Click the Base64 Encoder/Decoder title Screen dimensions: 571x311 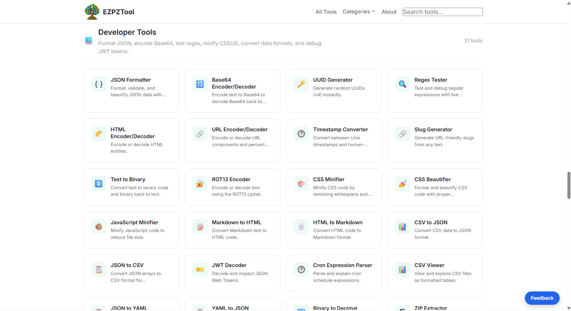(234, 83)
